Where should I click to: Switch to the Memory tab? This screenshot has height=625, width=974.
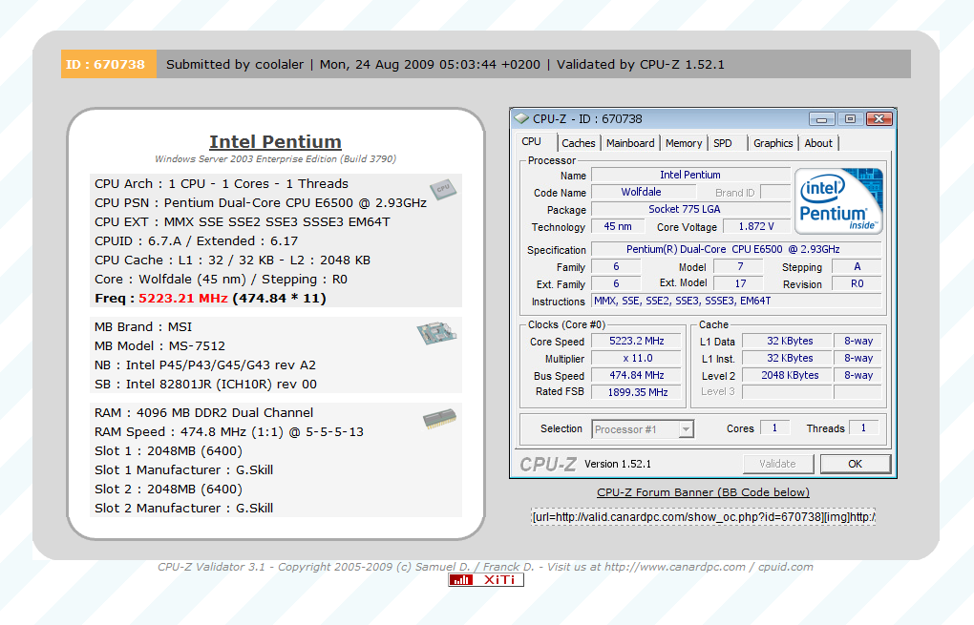(x=684, y=143)
